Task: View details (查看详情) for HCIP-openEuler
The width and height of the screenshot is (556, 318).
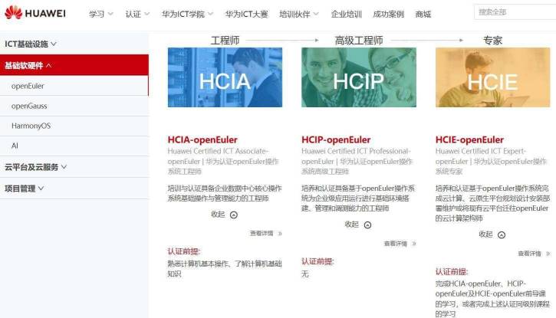Action: tap(400, 244)
